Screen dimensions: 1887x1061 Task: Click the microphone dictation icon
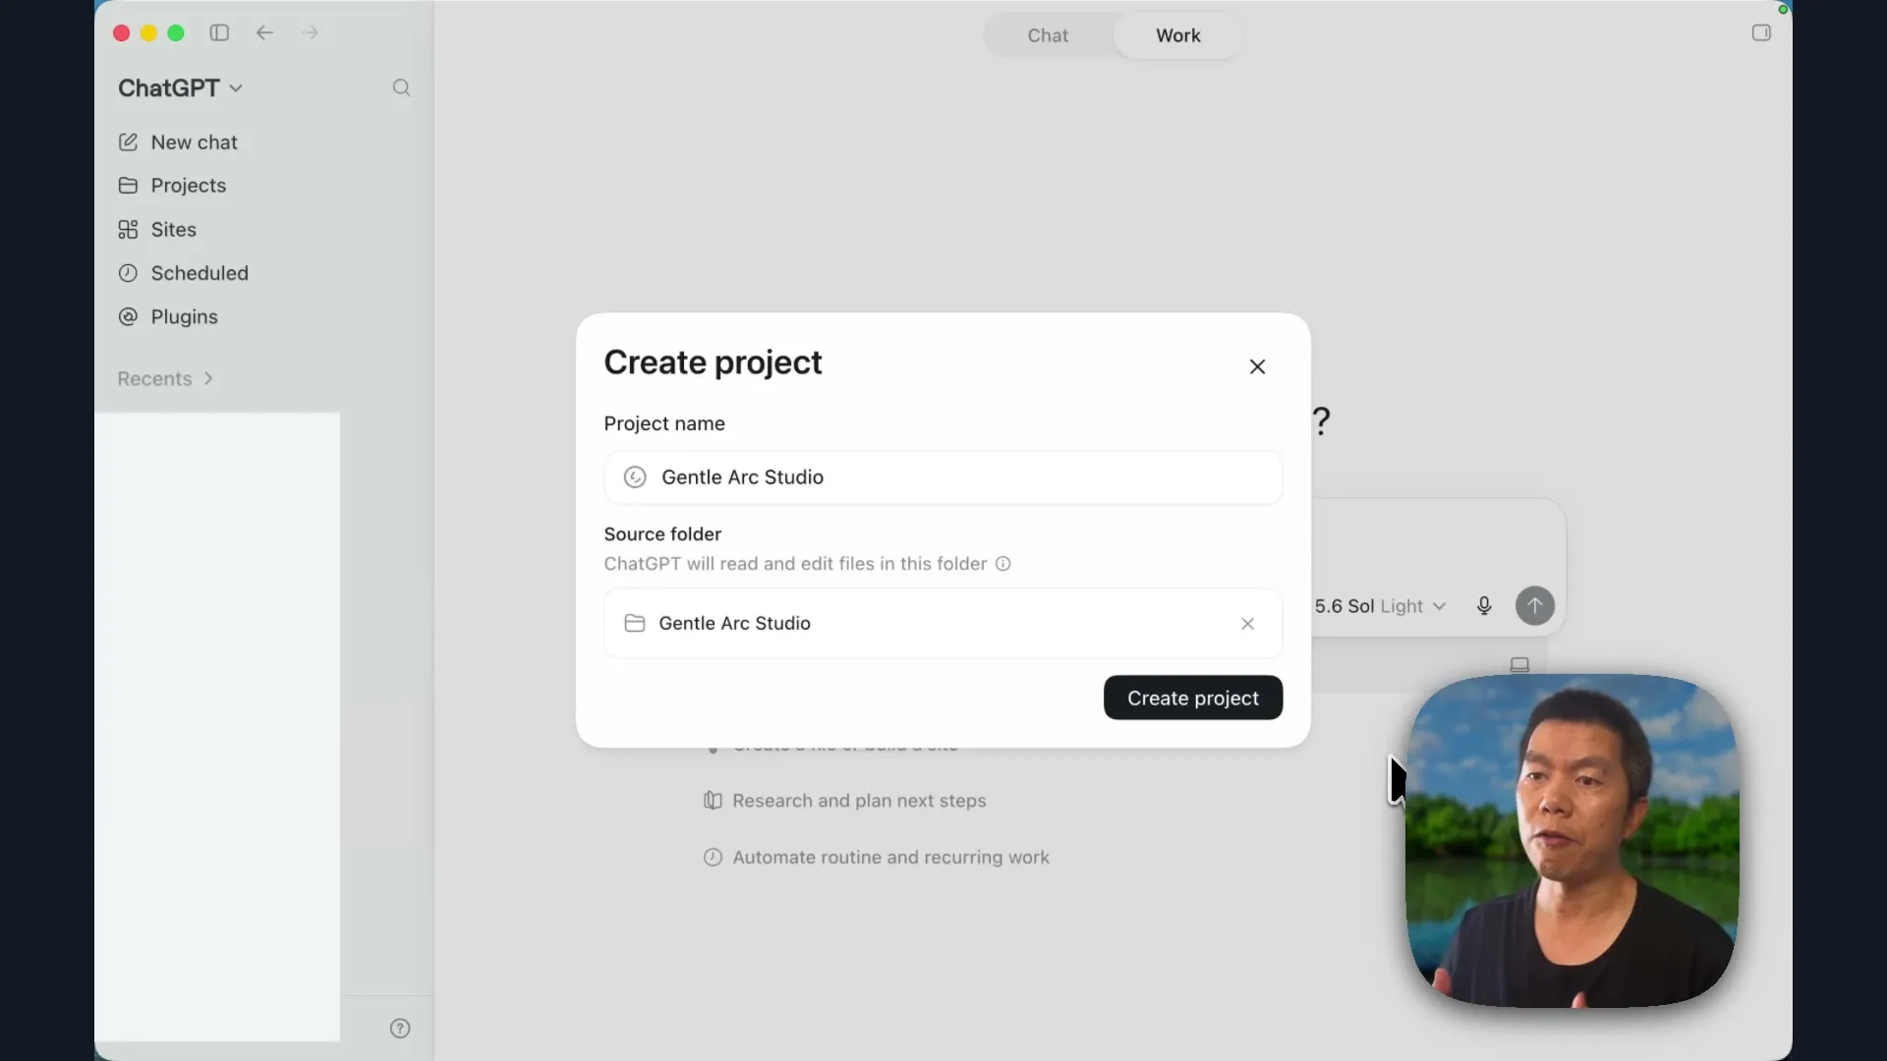tap(1484, 606)
